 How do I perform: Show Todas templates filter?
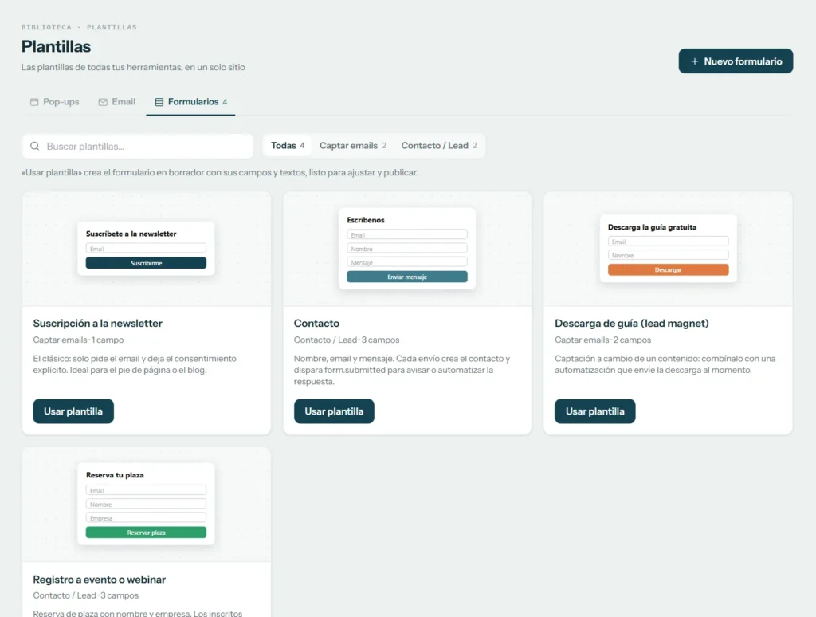(x=287, y=146)
